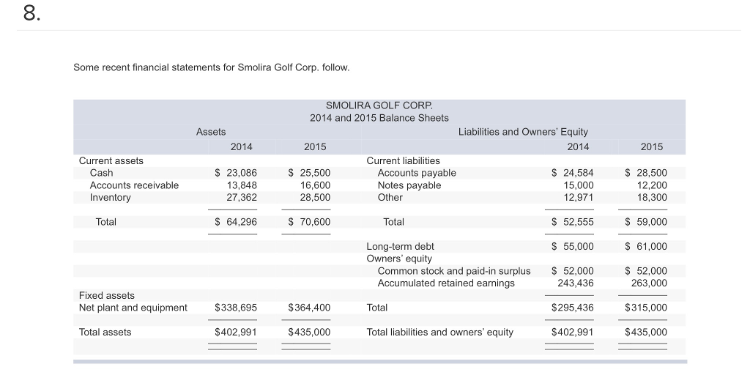Select 2015 total assets $435,000
This screenshot has height=375, width=750.
[x=309, y=333]
